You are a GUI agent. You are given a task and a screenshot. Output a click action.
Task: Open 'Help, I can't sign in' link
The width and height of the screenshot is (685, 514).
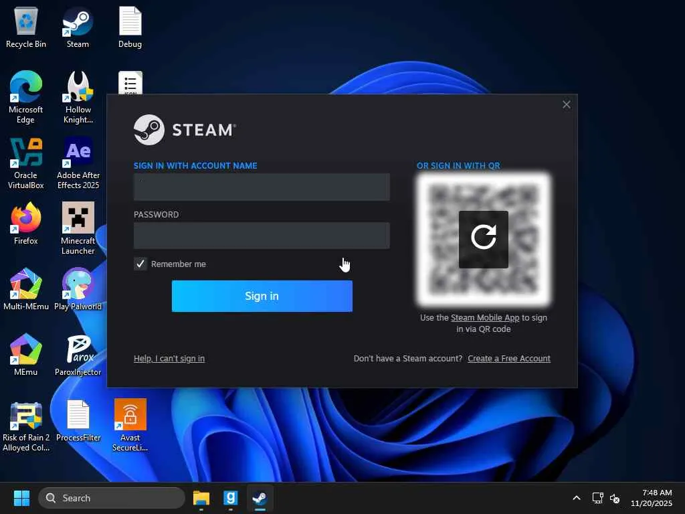[x=169, y=359]
